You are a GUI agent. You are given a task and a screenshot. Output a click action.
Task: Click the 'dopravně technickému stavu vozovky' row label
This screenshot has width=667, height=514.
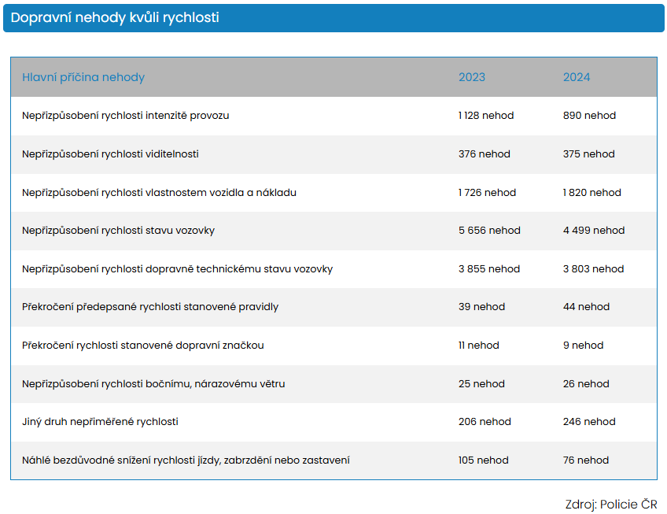coord(177,269)
